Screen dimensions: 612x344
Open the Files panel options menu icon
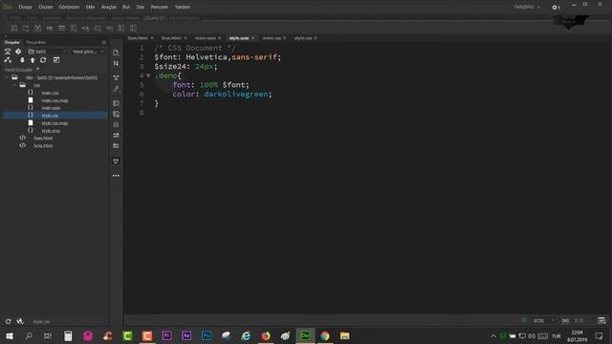pos(104,42)
